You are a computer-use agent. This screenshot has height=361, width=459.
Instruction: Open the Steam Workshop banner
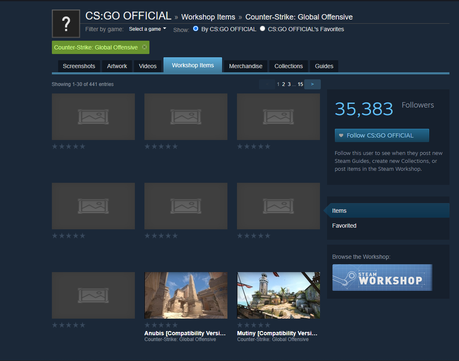(382, 278)
